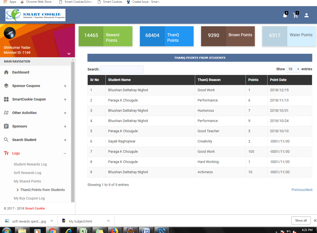Click the green Reward Points tile
This screenshot has width=317, height=233.
[x=105, y=36]
